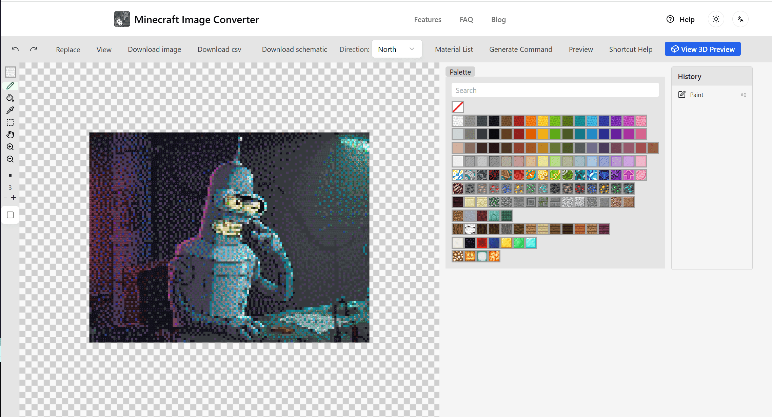The image size is (772, 417).
Task: Zoom out using the magnifier minus icon
Action: [x=10, y=159]
